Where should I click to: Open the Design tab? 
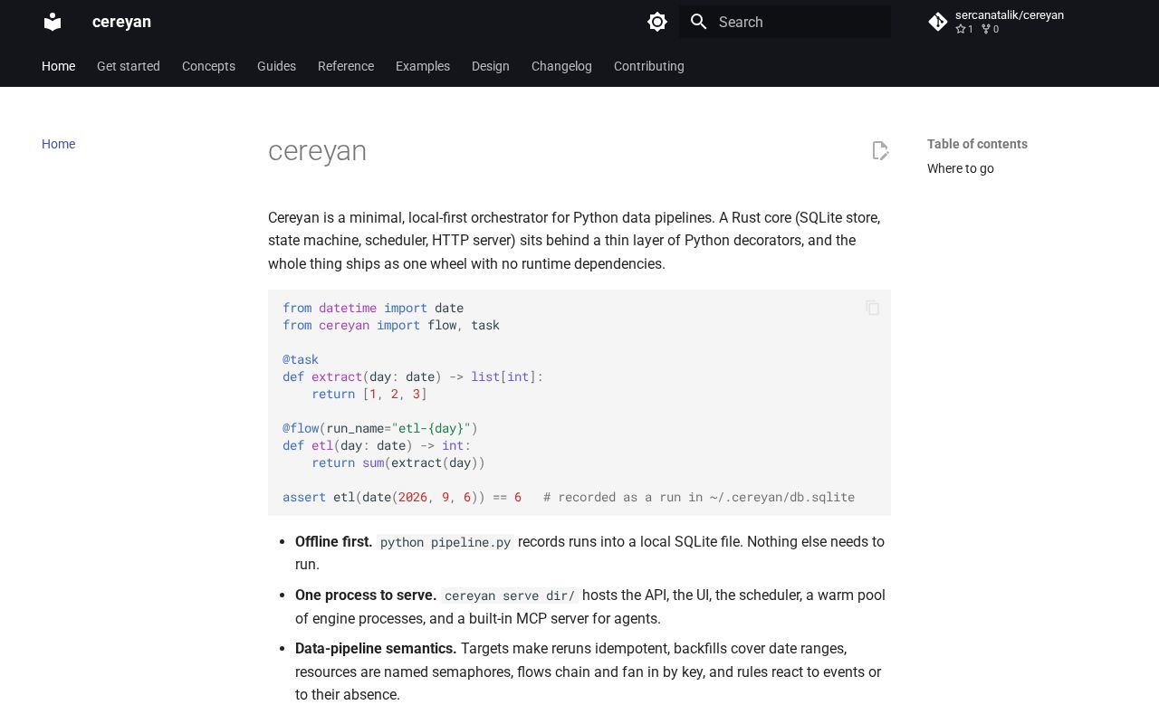point(491,66)
